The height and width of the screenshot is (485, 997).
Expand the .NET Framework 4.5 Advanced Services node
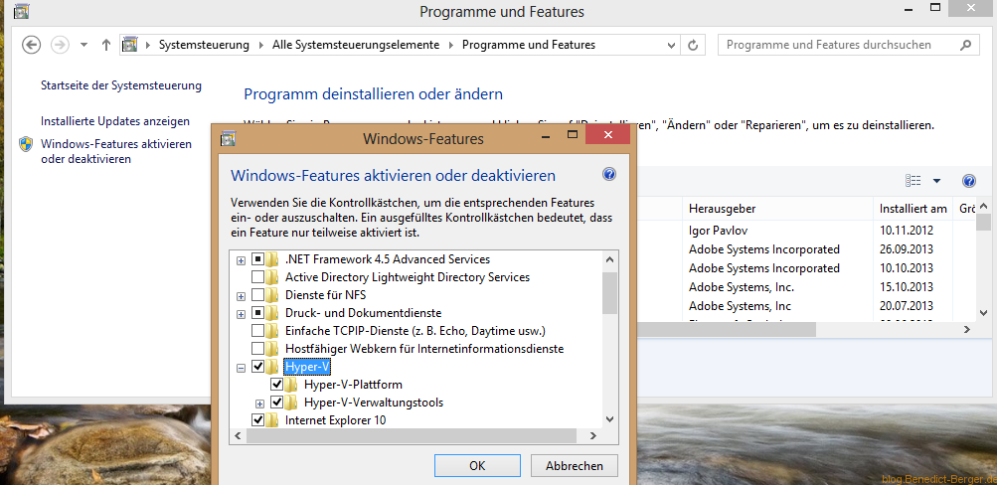click(241, 260)
